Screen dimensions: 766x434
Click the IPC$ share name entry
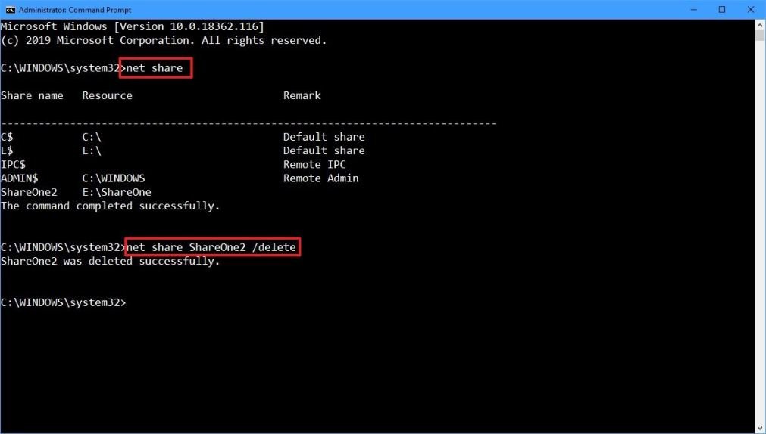point(14,164)
